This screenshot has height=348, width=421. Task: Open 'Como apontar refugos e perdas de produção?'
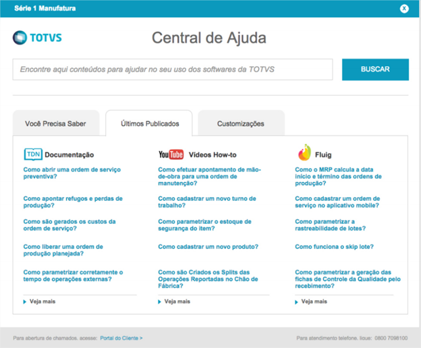(73, 202)
